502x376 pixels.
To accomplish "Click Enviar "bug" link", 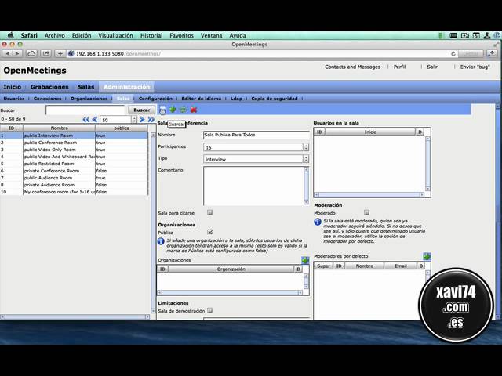I will 475,67.
